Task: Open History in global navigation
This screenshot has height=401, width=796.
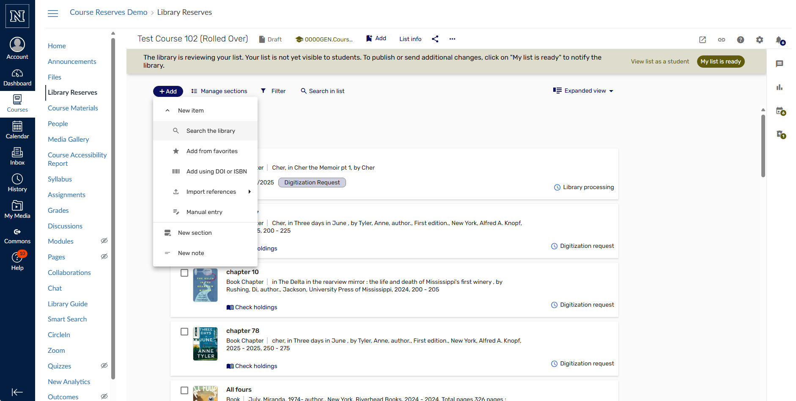Action: [17, 183]
